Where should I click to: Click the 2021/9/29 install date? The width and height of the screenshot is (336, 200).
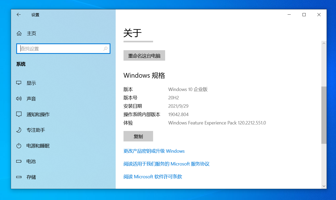pos(178,106)
